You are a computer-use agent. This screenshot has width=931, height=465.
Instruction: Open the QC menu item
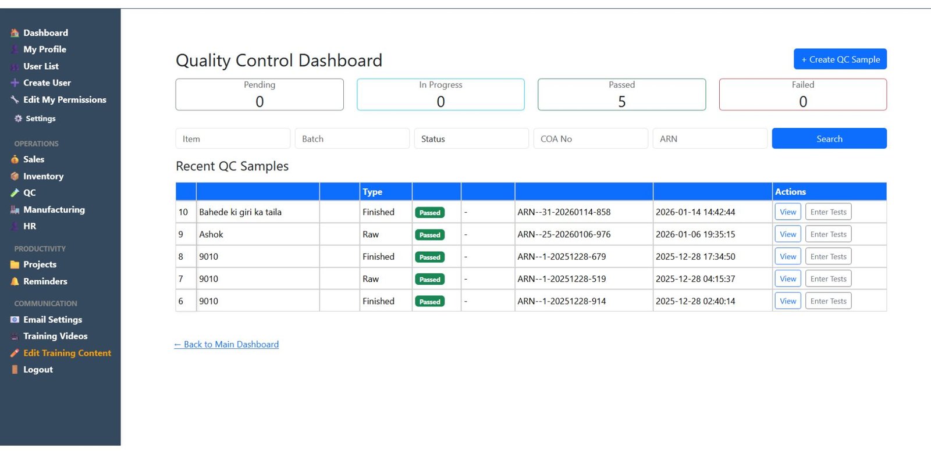(x=29, y=193)
